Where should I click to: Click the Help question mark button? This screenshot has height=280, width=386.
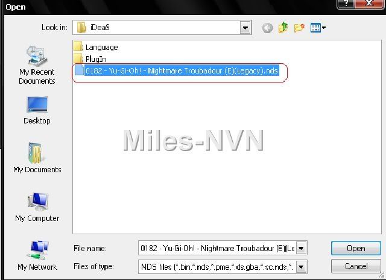tap(346, 4)
